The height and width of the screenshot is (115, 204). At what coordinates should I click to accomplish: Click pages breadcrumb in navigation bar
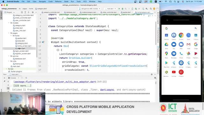pyautogui.click(x=25, y=9)
